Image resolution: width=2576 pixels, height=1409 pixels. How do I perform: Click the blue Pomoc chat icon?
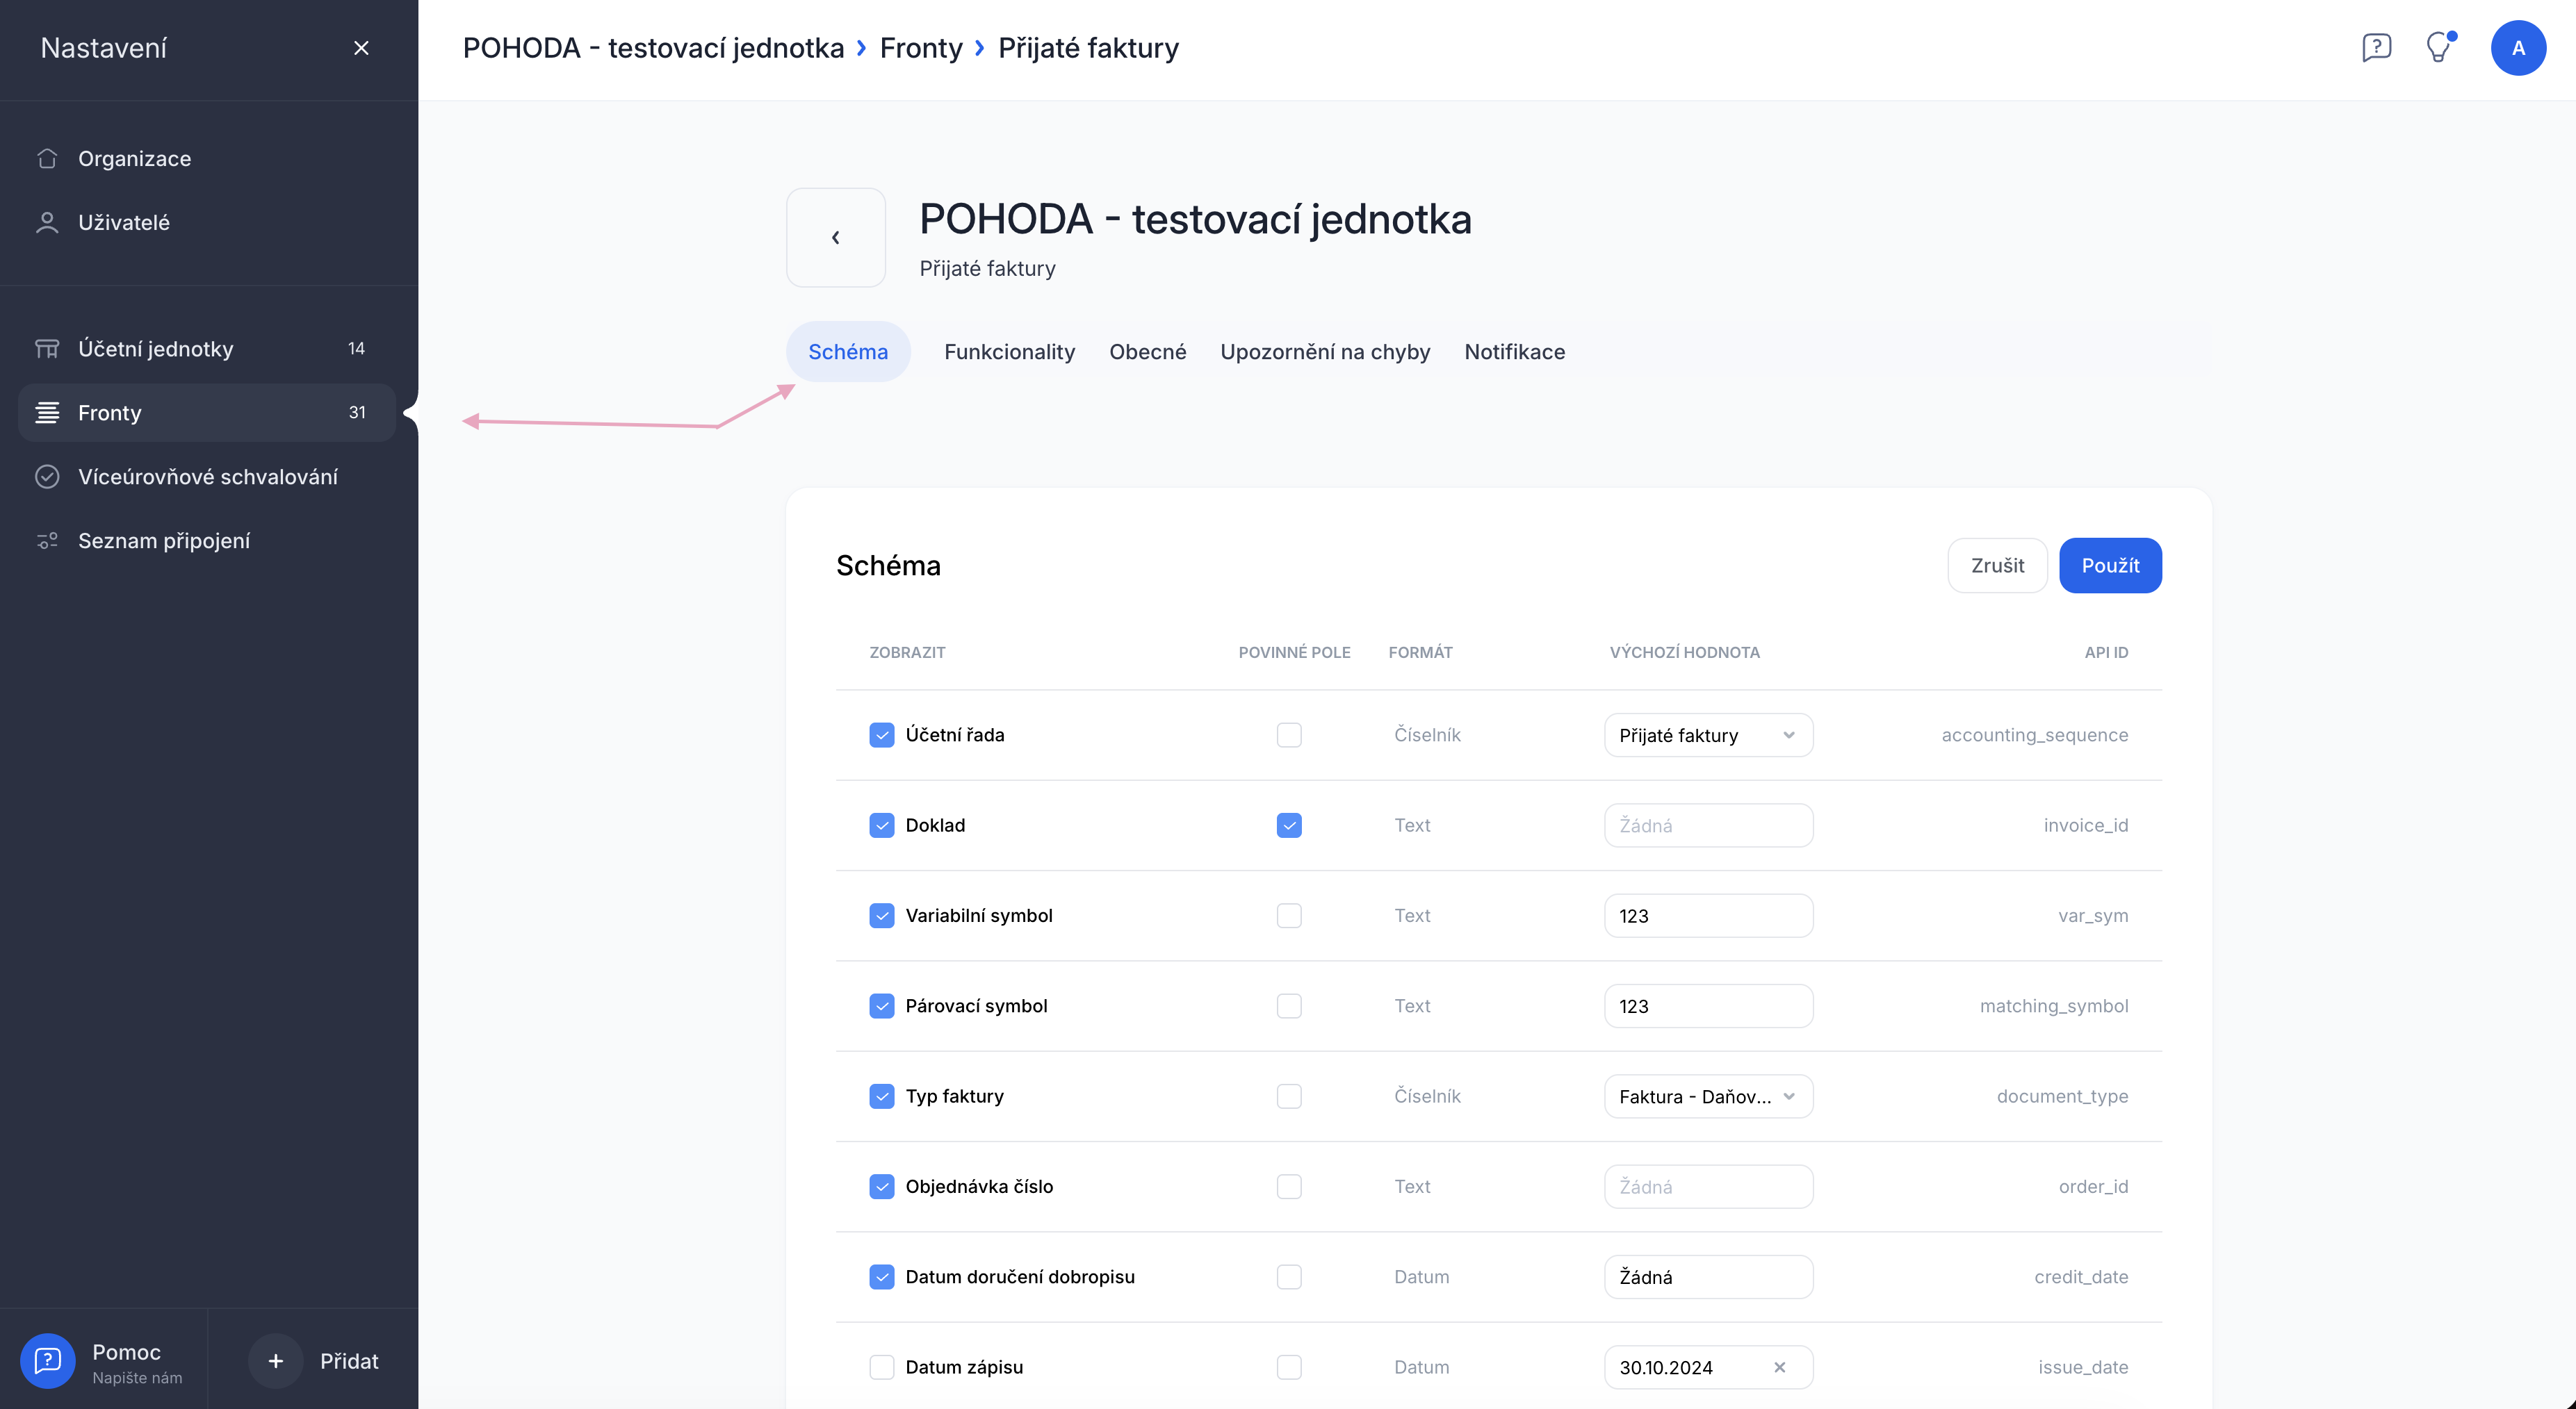pyautogui.click(x=47, y=1360)
